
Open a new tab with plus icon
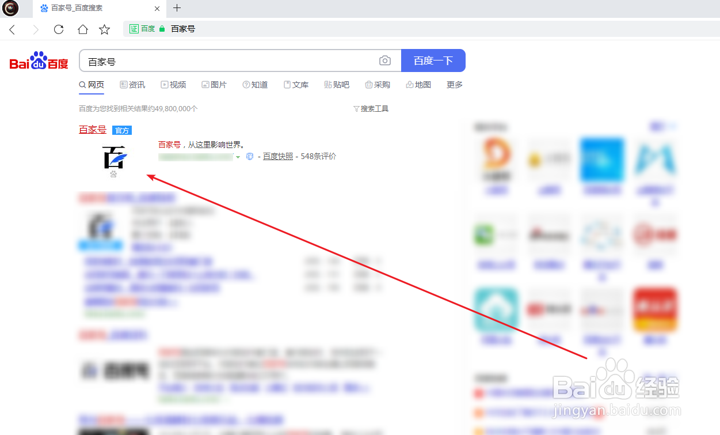click(x=177, y=8)
